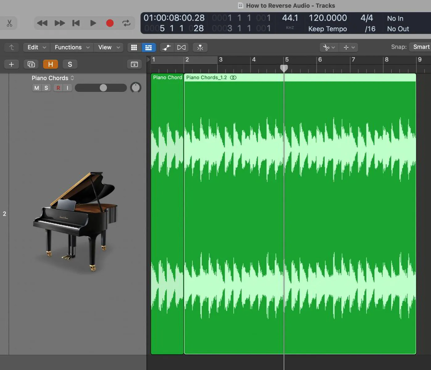This screenshot has width=431, height=370.
Task: Enable cycle mode in the transport
Action: [126, 23]
